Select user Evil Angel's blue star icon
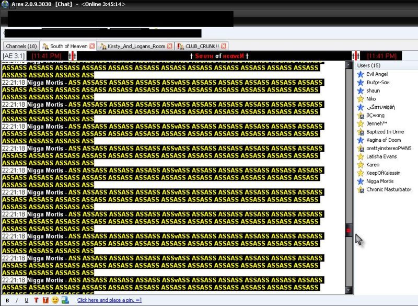The image size is (418, 306). pyautogui.click(x=360, y=74)
